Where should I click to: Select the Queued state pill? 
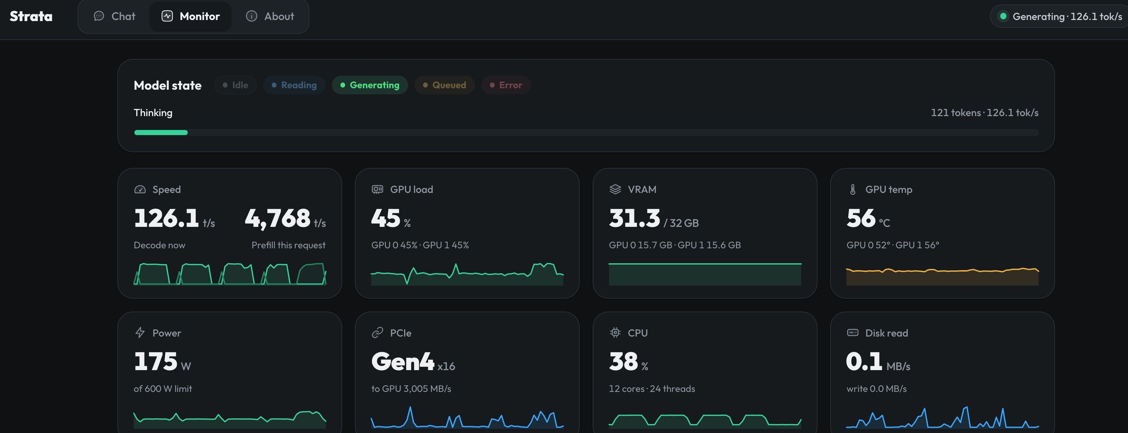pyautogui.click(x=444, y=85)
